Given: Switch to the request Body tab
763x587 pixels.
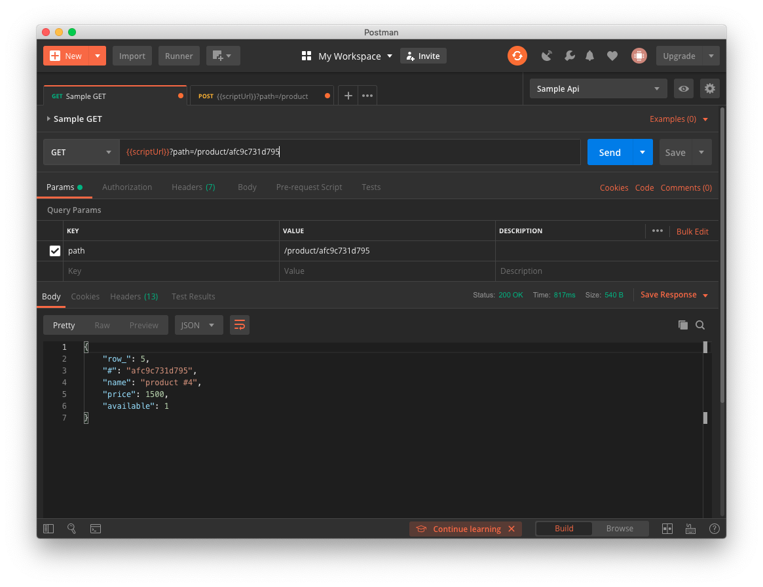Looking at the screenshot, I should (247, 187).
